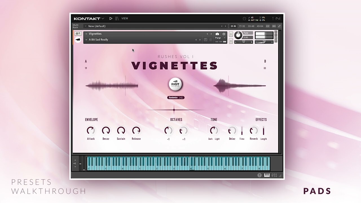The height and width of the screenshot is (203, 361).
Task: Click the Reverb knob
Action: (x=254, y=131)
